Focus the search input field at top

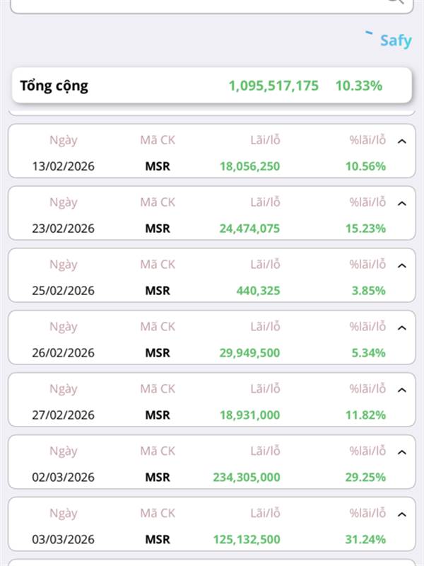click(x=198, y=4)
